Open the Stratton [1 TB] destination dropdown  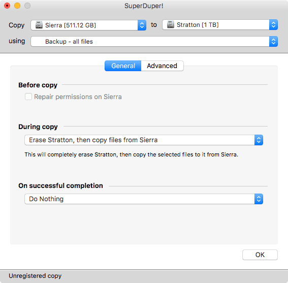click(220, 24)
